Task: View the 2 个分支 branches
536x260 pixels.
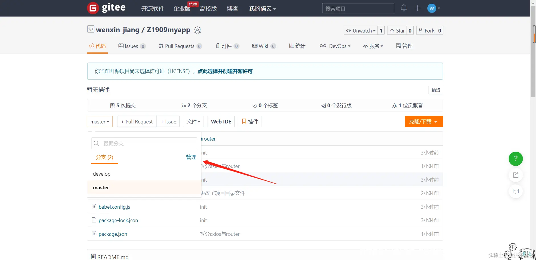Action: pos(194,105)
